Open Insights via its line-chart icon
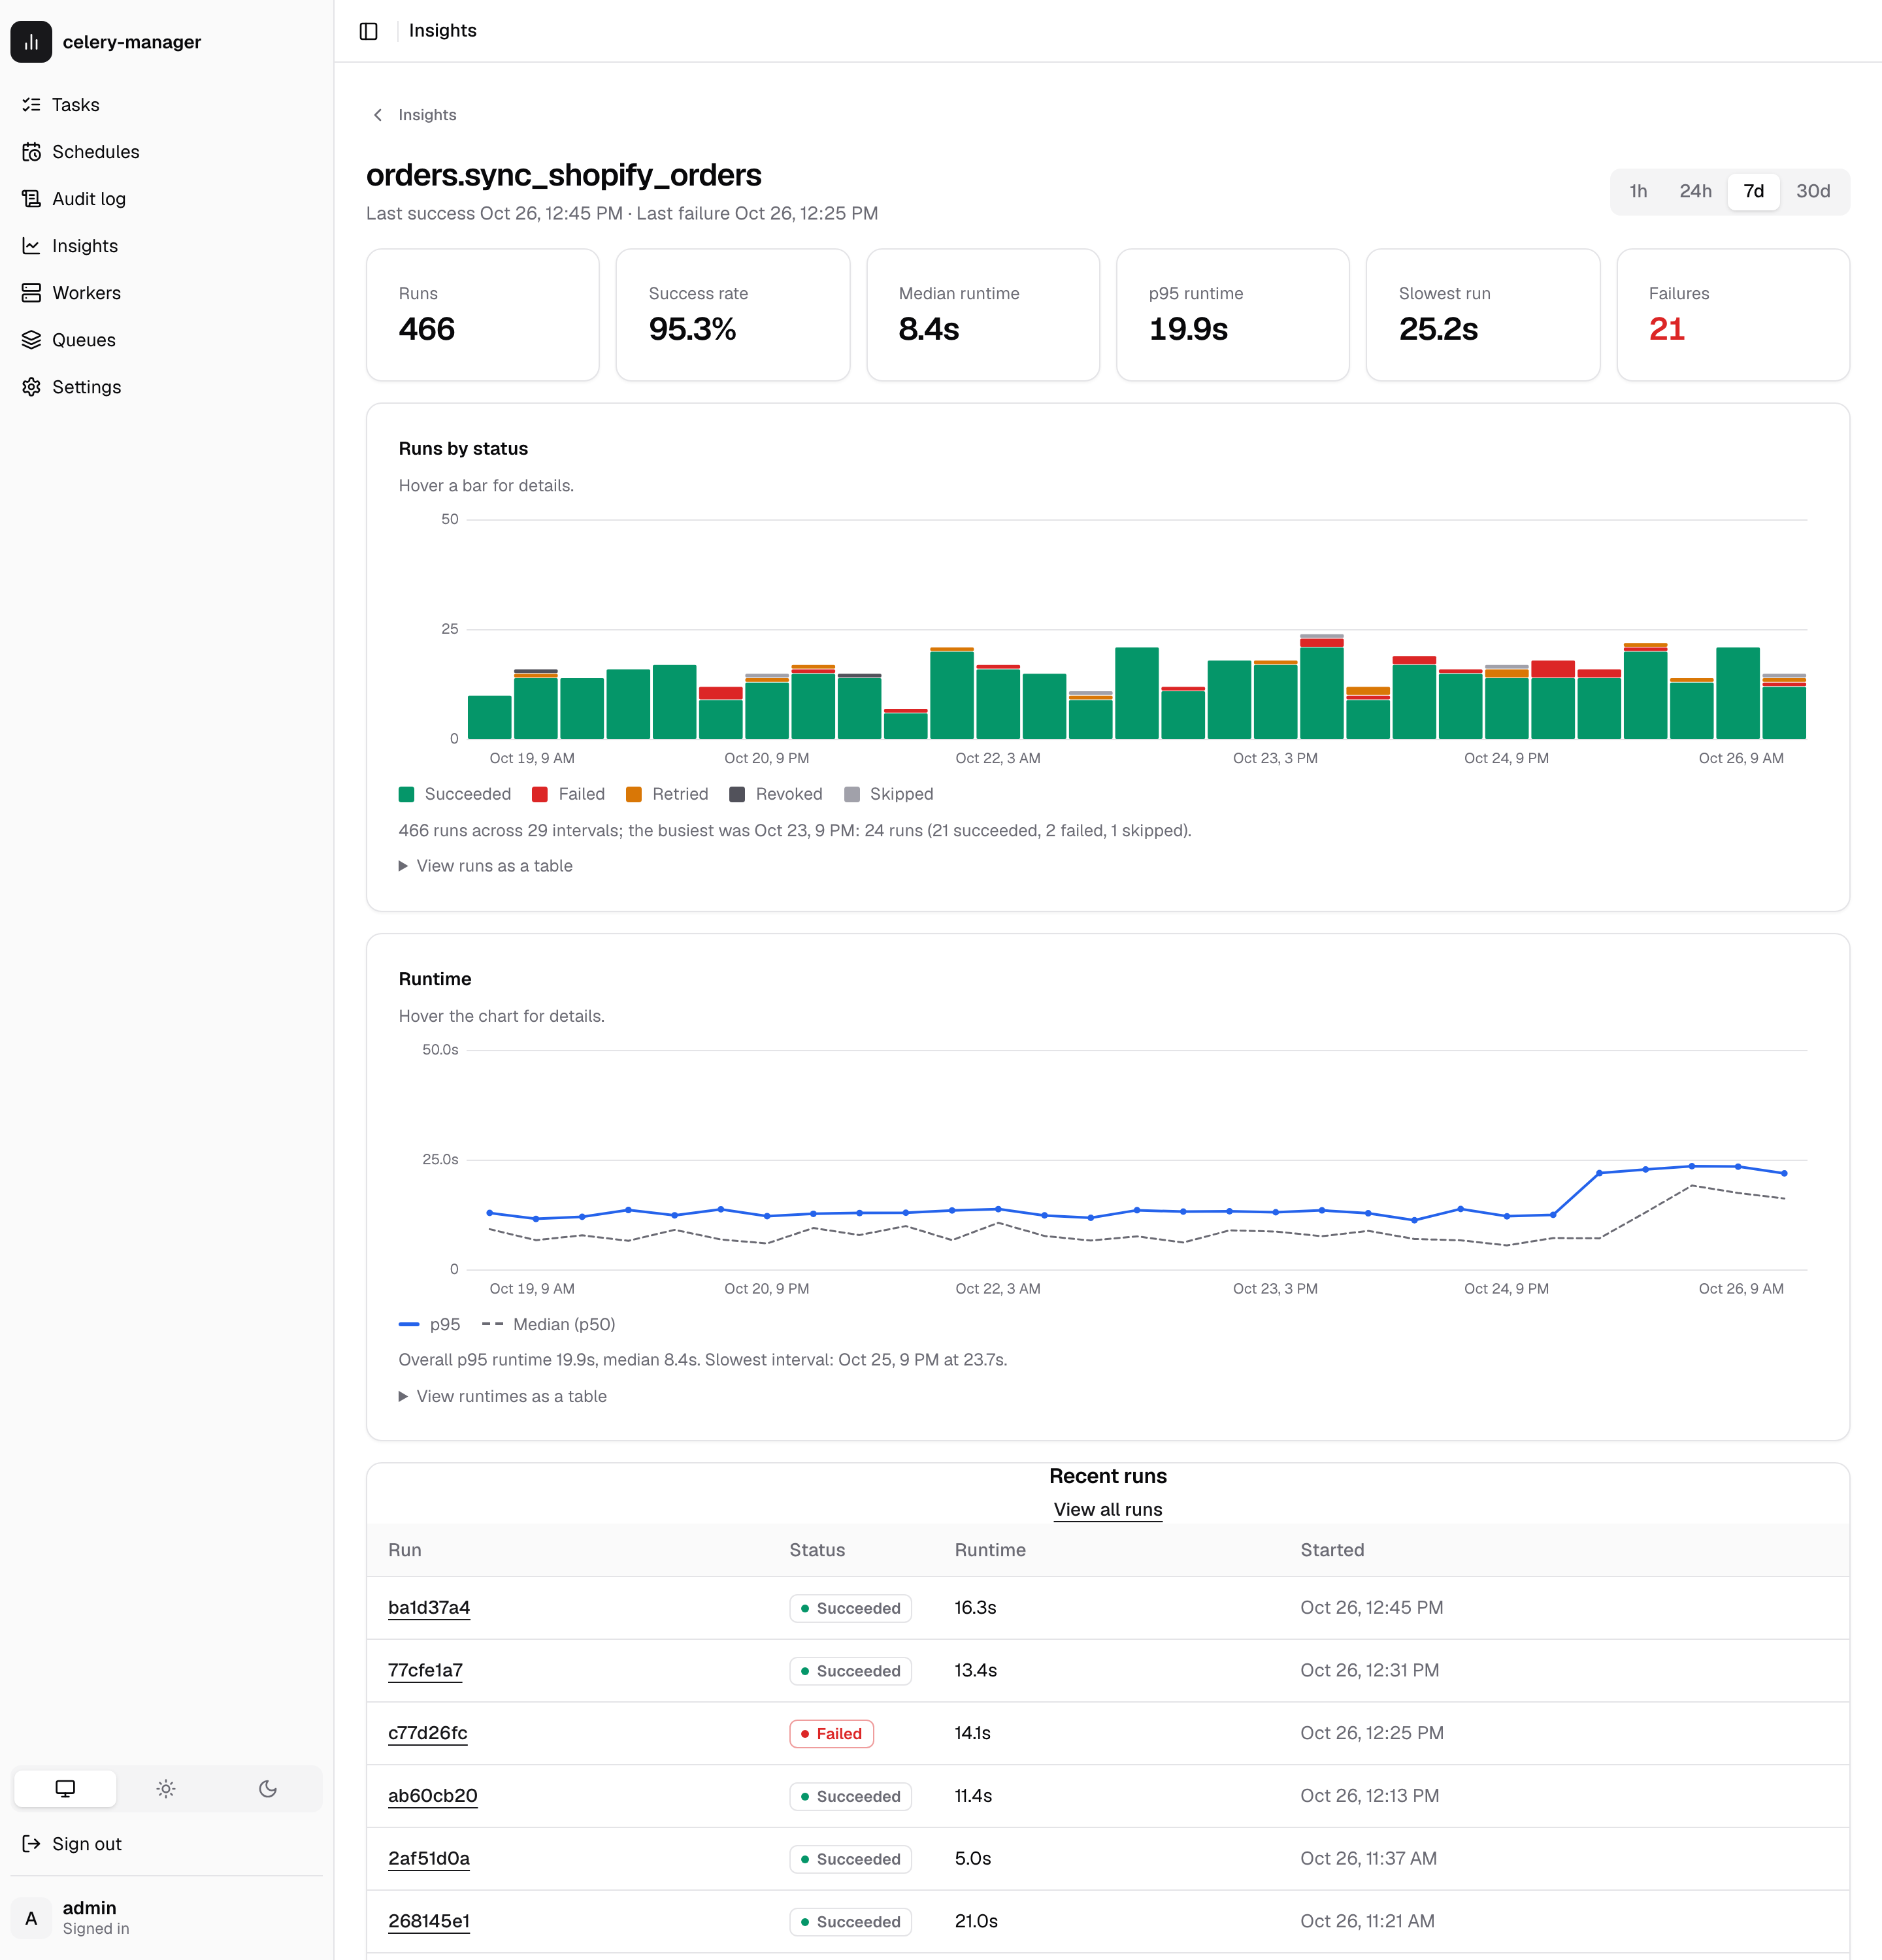 click(x=31, y=246)
